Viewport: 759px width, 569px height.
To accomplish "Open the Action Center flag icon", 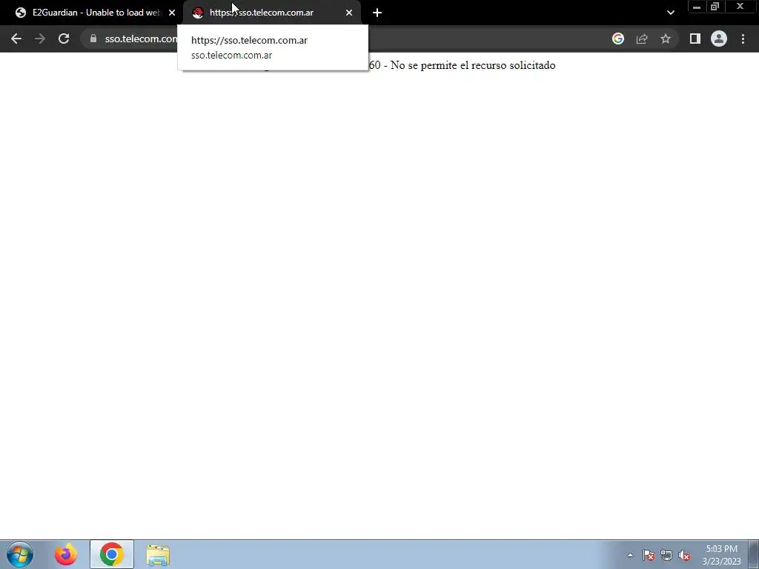I will pyautogui.click(x=649, y=555).
